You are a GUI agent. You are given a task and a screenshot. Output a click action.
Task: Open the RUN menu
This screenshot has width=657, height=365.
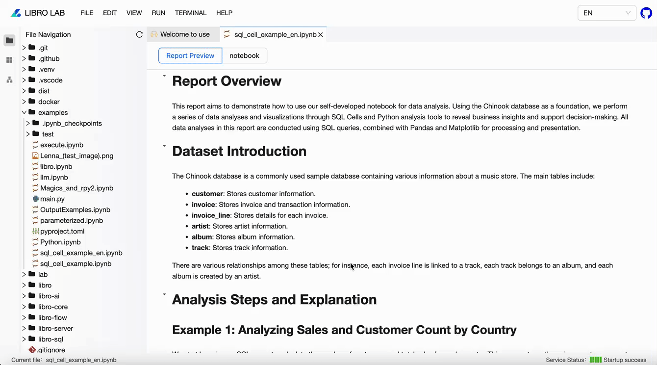pyautogui.click(x=158, y=13)
